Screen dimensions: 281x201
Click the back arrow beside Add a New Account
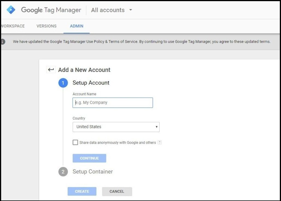(x=51, y=70)
